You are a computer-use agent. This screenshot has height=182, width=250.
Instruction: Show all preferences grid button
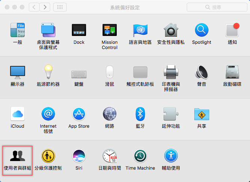60,7
